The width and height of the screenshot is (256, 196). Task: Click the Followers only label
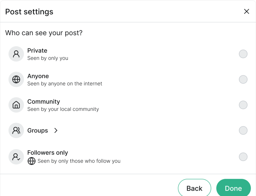pyautogui.click(x=48, y=153)
